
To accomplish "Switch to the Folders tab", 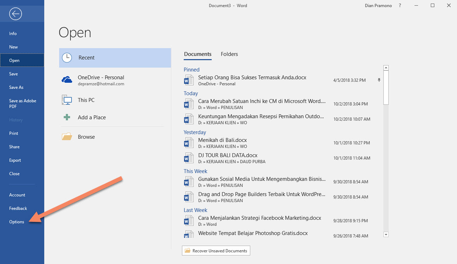I will (x=229, y=54).
